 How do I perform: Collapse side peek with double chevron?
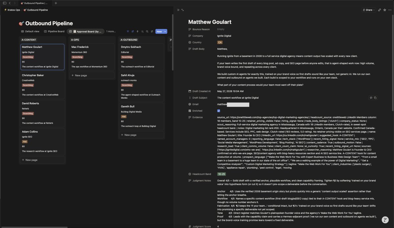[178, 10]
